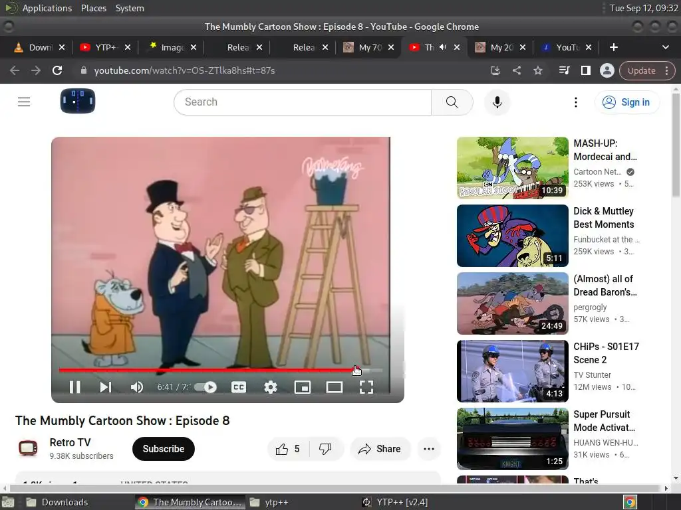
Task: Close the YouTu tab
Action: (x=589, y=47)
